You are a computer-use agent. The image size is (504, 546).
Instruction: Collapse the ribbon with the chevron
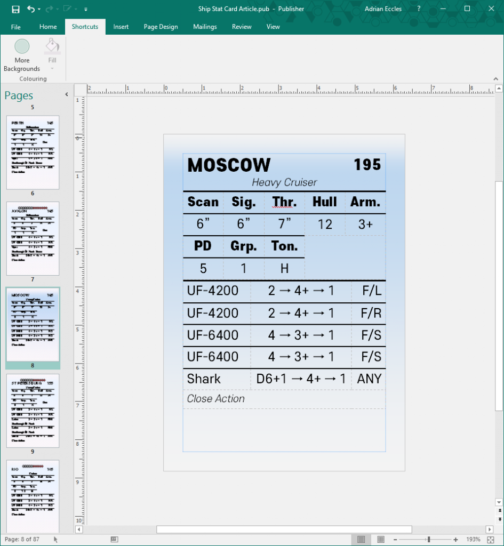tap(495, 78)
